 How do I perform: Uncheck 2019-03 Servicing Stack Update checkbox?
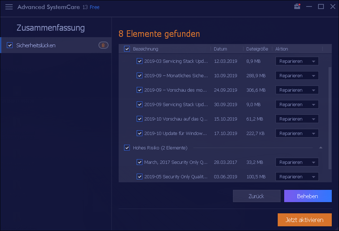click(x=140, y=61)
